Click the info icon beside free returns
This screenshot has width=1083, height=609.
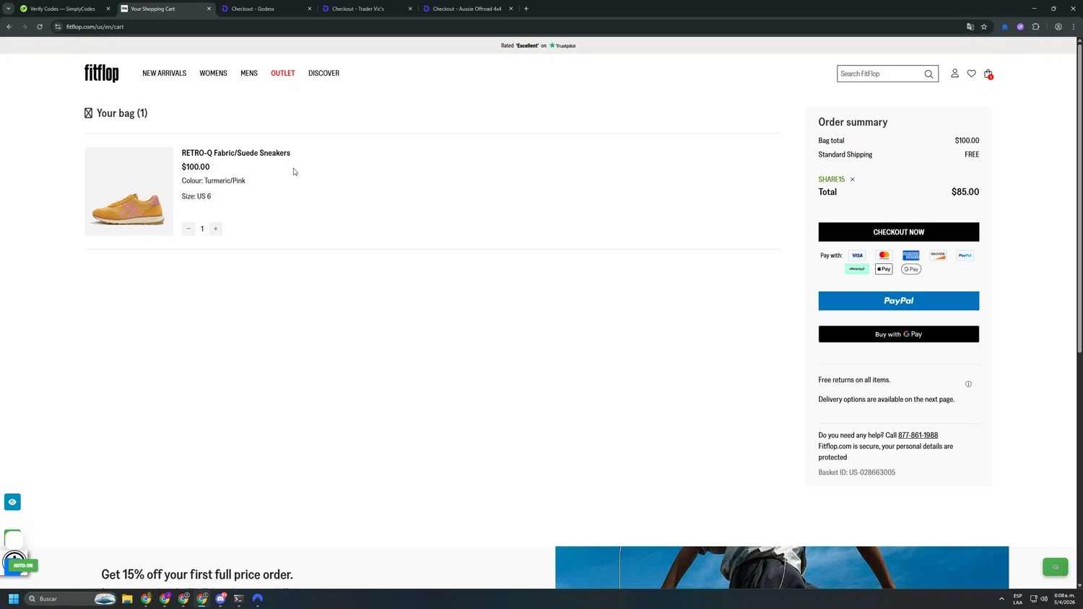tap(969, 384)
